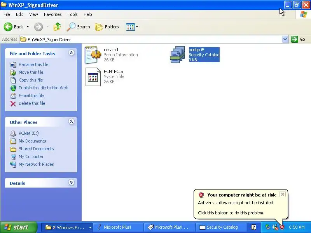The width and height of the screenshot is (311, 233).
Task: Click the Safely Remove Hardware tray icon
Action: [x=268, y=227]
